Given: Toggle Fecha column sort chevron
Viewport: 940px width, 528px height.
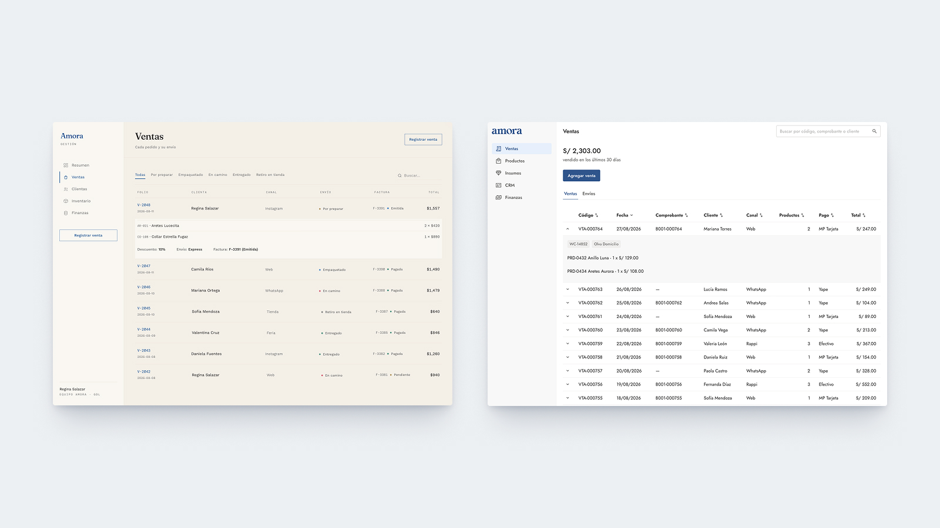Looking at the screenshot, I should (632, 215).
